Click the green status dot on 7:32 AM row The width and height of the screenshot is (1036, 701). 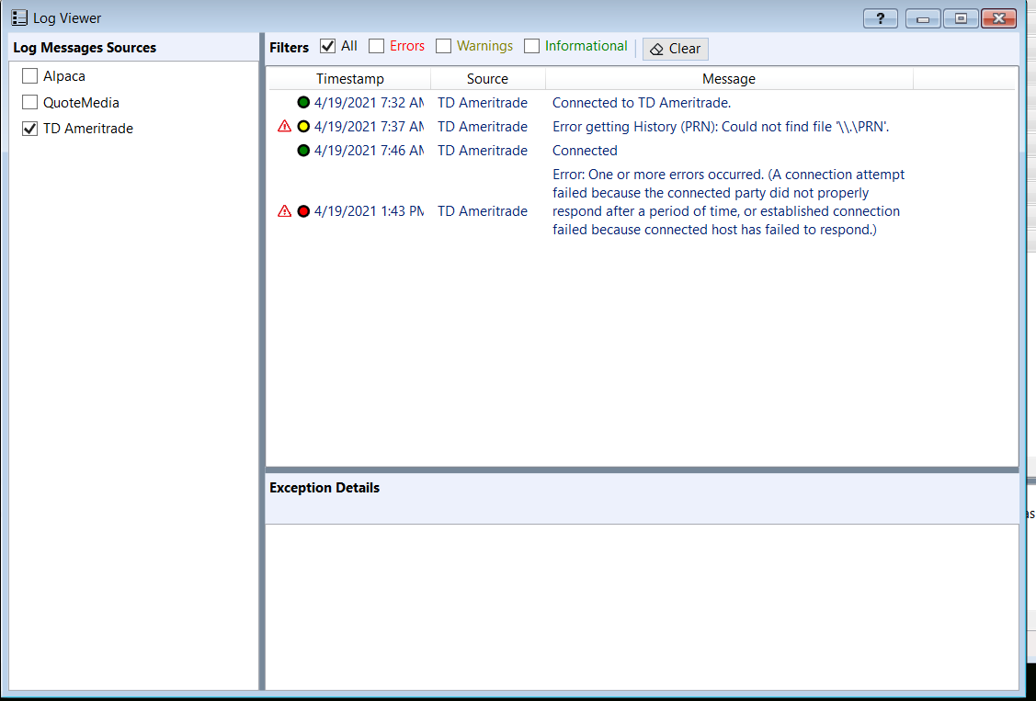(303, 102)
